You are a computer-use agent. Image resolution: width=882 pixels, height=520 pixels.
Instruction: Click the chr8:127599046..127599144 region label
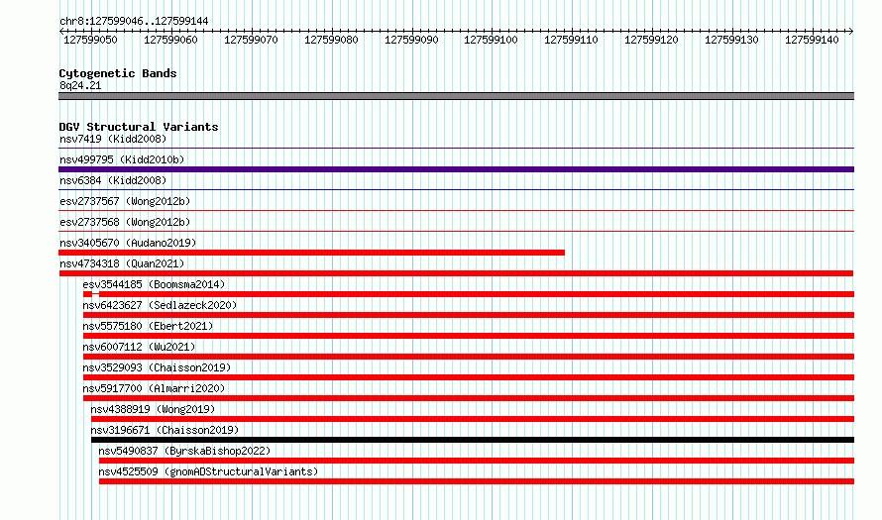134,21
